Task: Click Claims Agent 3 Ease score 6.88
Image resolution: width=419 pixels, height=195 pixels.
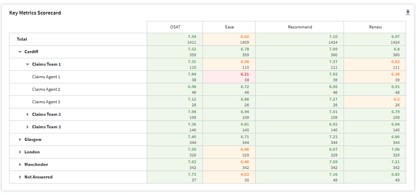Action: click(245, 99)
